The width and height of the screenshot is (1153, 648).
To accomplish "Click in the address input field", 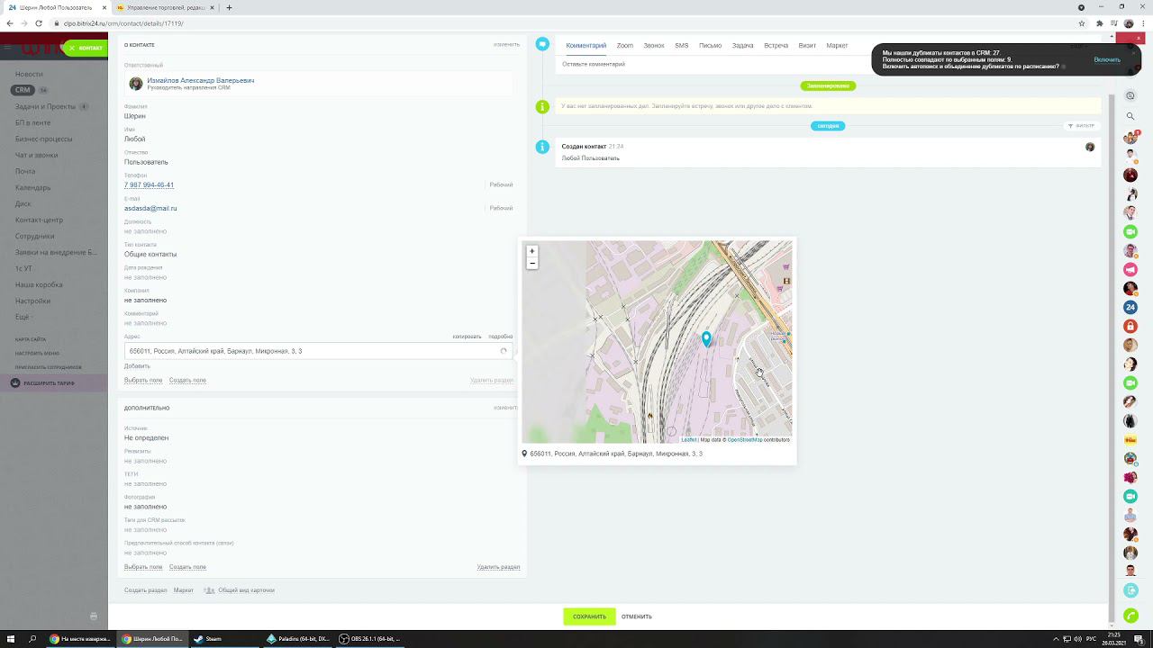I will coord(319,351).
